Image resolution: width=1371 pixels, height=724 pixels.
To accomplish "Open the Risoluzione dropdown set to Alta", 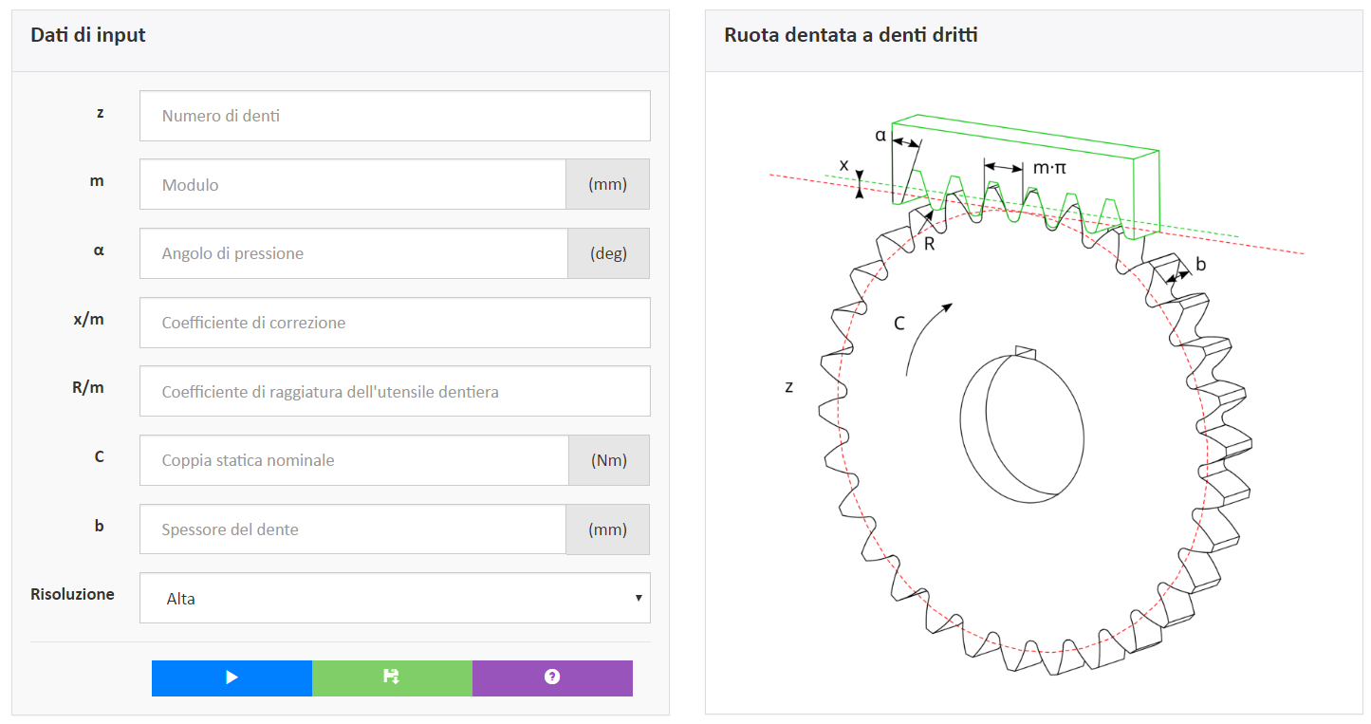I will [x=395, y=598].
